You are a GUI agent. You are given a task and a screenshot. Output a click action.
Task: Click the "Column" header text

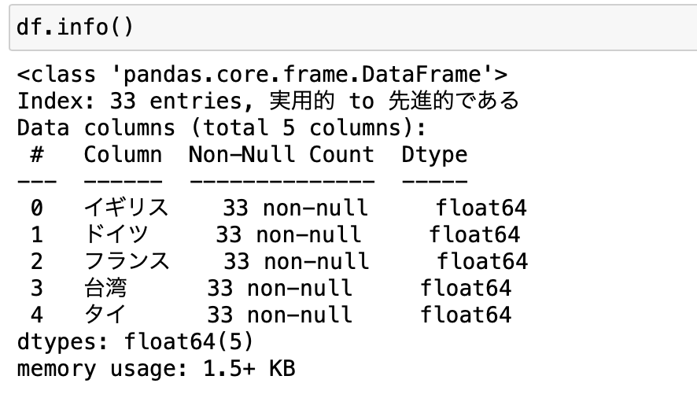124,154
